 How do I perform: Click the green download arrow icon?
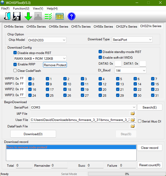click(x=28, y=16)
